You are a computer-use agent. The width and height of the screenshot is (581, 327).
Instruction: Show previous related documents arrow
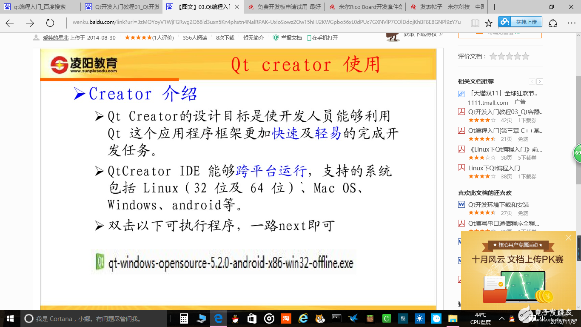(x=532, y=81)
